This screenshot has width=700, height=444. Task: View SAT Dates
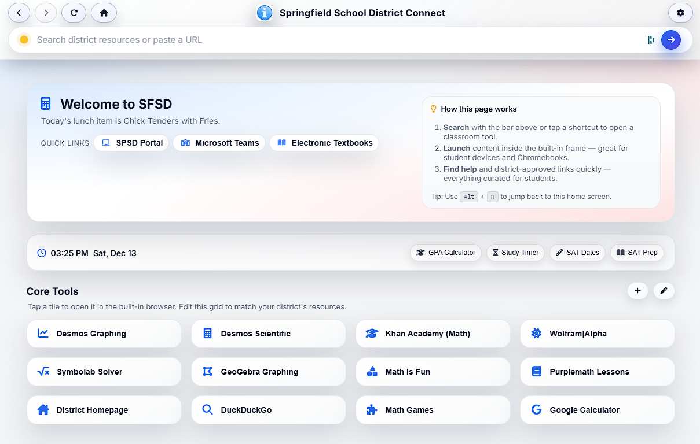(x=577, y=253)
